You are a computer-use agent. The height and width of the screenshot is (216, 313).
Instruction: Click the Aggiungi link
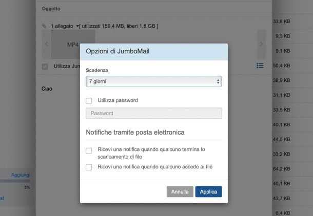[21, 175]
